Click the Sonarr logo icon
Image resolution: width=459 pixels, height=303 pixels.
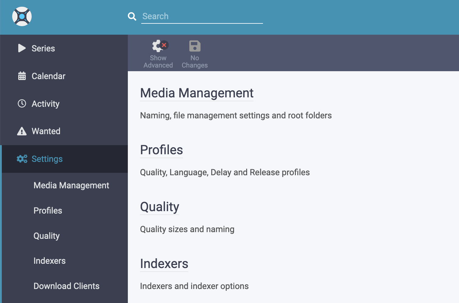pyautogui.click(x=22, y=16)
